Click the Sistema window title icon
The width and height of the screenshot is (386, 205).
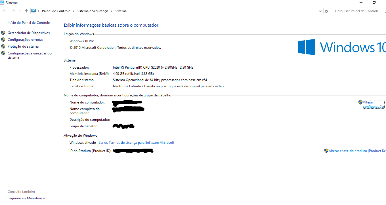(2, 3)
